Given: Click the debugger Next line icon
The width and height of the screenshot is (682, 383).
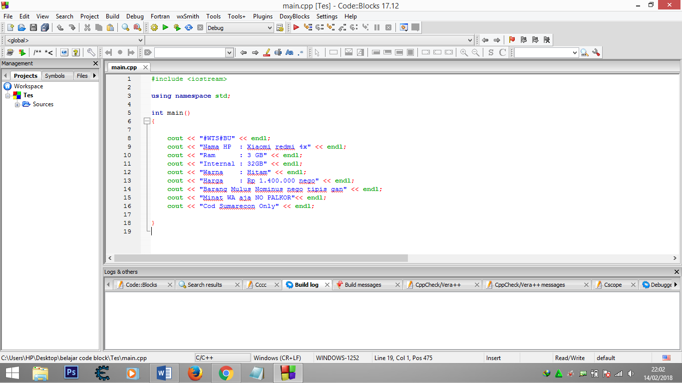Looking at the screenshot, I should 320,27.
